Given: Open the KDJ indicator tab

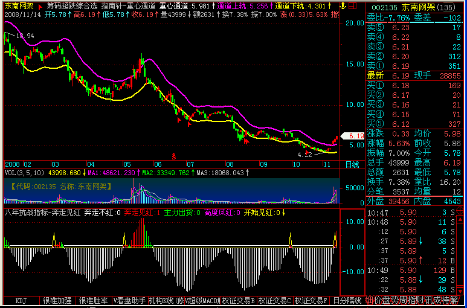Looking at the screenshot, I should (21, 300).
